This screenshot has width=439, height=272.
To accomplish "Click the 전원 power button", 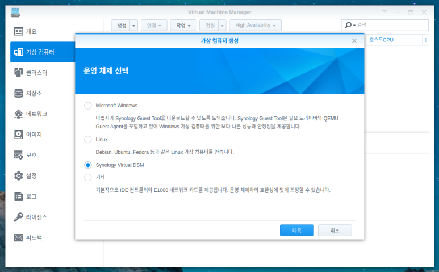I will pyautogui.click(x=209, y=26).
